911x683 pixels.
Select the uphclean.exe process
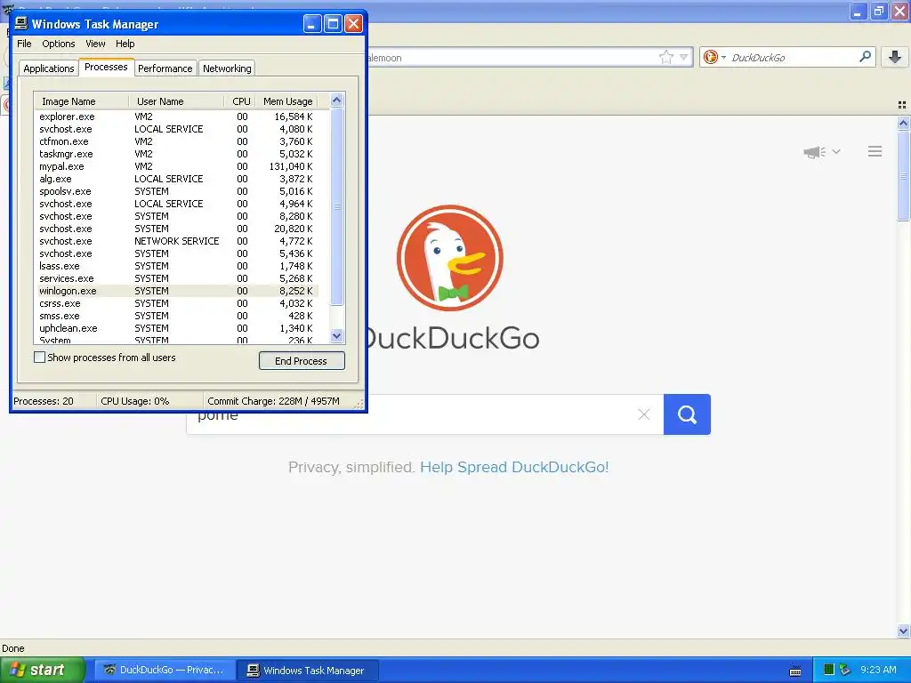click(177, 329)
